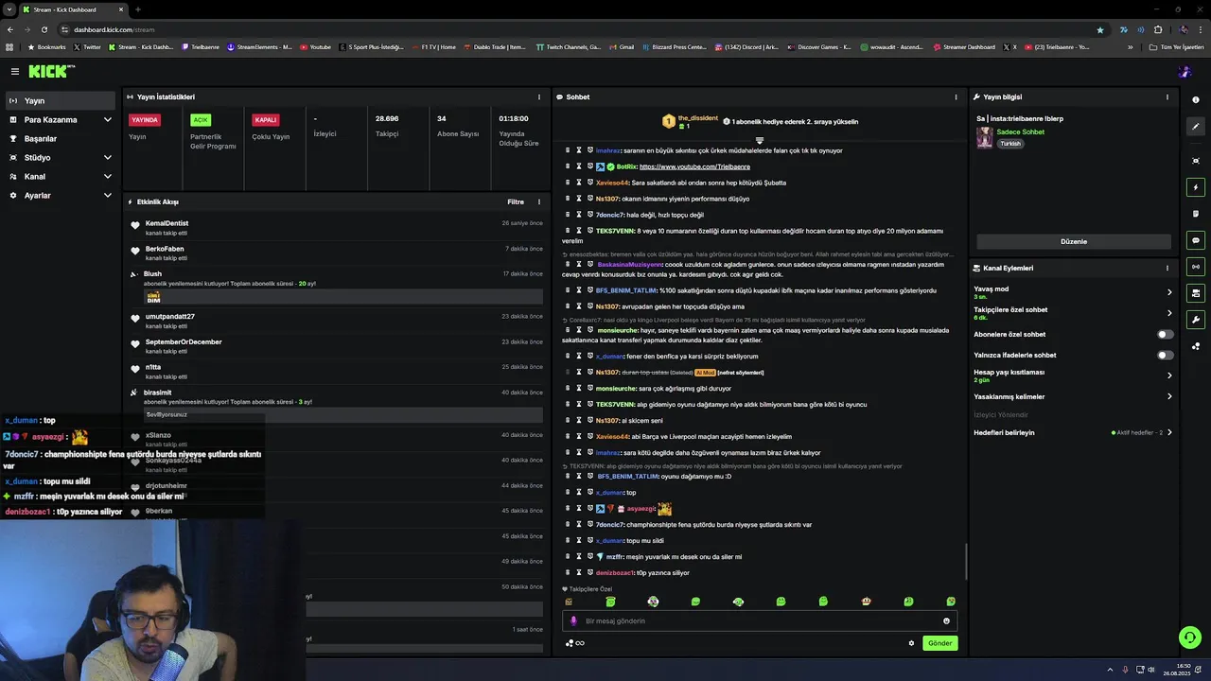Open the Etkinlik Akışı panel three-dot menu
This screenshot has width=1211, height=681.
pos(539,201)
